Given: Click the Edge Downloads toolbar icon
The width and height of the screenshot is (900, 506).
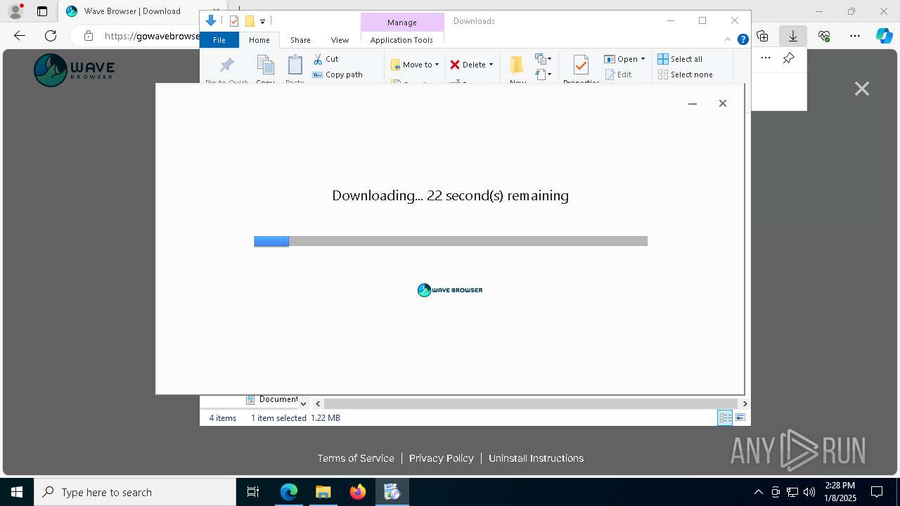Looking at the screenshot, I should click(x=792, y=36).
